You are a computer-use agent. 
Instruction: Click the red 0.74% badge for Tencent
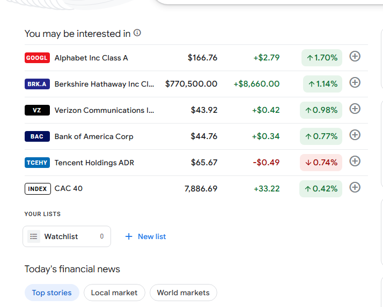coord(321,163)
